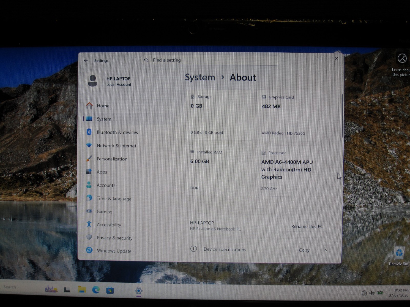Image resolution: width=410 pixels, height=307 pixels.
Task: Click the Device specifications info icon
Action: pos(193,249)
